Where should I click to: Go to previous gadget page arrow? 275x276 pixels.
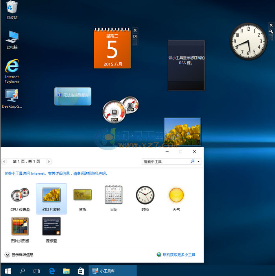tap(4, 162)
